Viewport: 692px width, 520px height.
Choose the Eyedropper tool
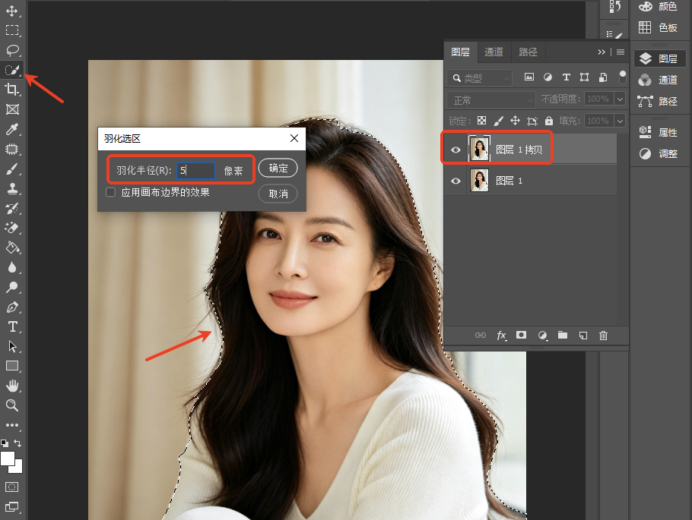pyautogui.click(x=12, y=129)
